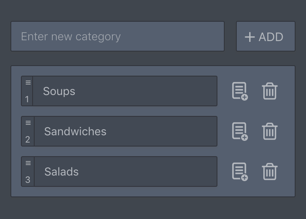Click row number 3 beside Salads
Image resolution: width=306 pixels, height=219 pixels.
point(28,180)
